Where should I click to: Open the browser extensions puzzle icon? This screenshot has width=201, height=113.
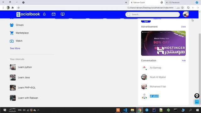[13, 8]
